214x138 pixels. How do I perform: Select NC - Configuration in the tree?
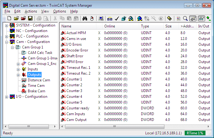[32, 31]
